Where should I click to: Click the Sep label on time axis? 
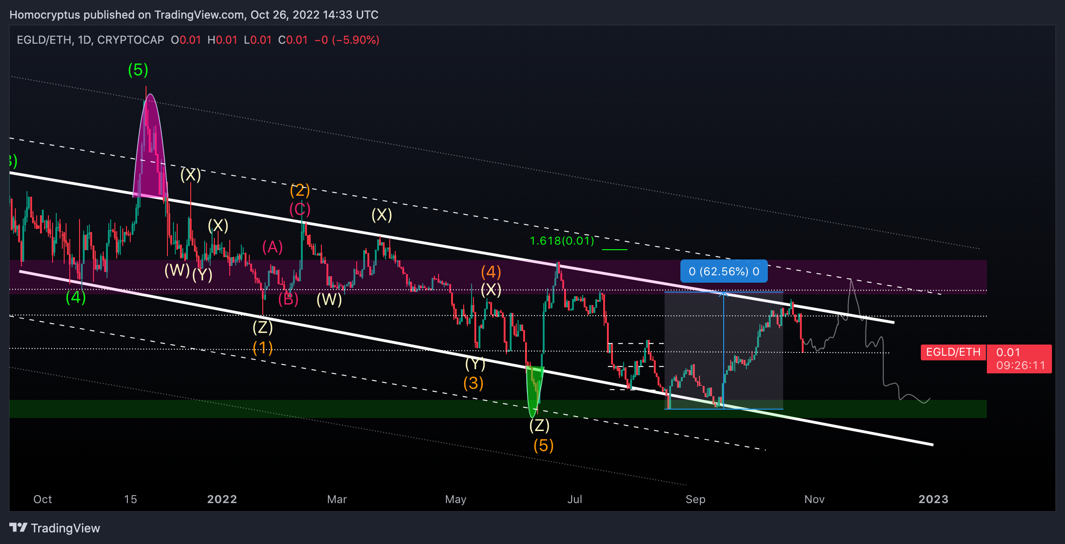coord(696,499)
